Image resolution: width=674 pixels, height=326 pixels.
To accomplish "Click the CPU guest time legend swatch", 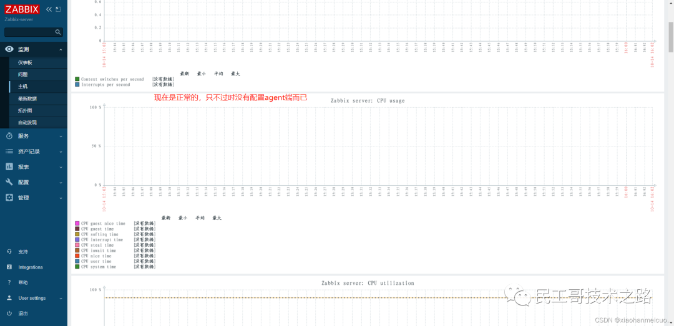I will [77, 229].
